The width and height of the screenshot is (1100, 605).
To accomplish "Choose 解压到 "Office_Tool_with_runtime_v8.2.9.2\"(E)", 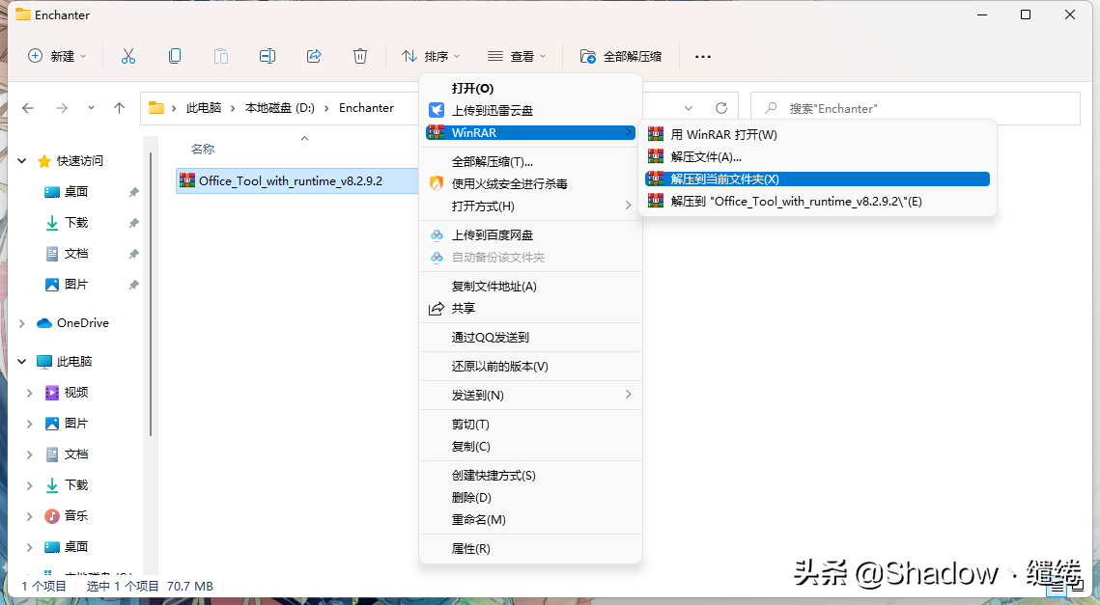I will (817, 202).
